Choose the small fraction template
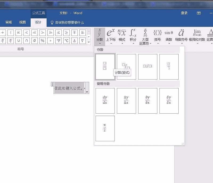213x183 pixels. point(169,67)
